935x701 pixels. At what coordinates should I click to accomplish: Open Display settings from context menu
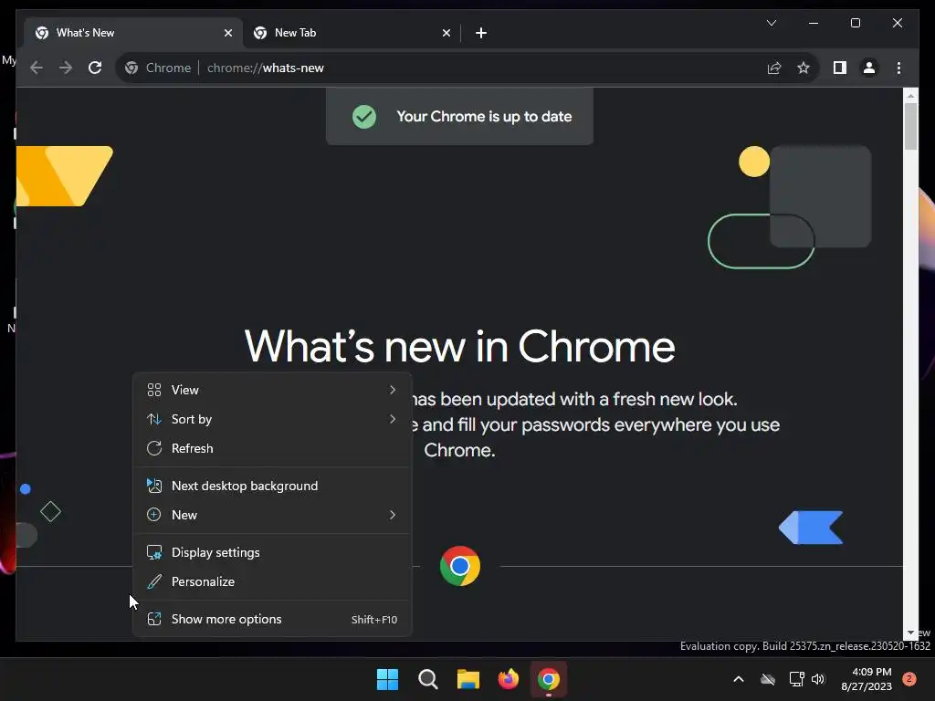coord(272,552)
